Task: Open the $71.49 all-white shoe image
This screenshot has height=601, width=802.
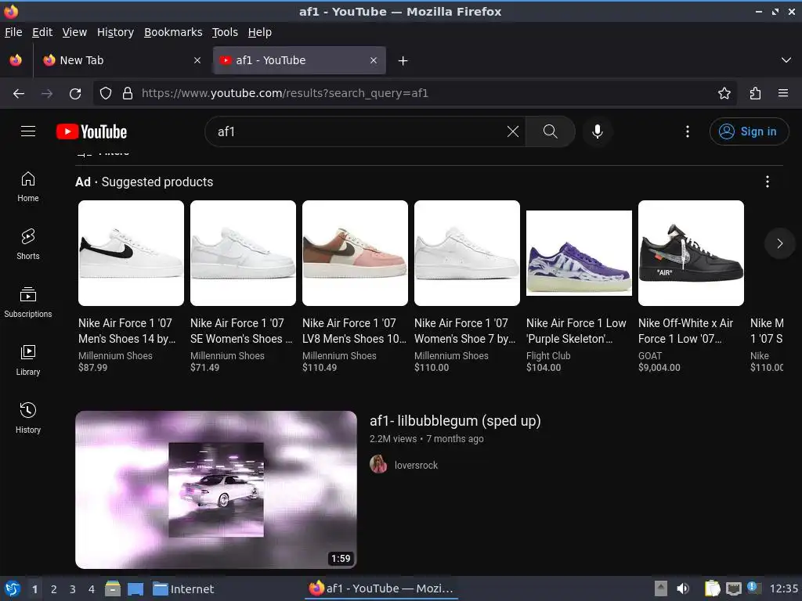Action: click(x=243, y=253)
